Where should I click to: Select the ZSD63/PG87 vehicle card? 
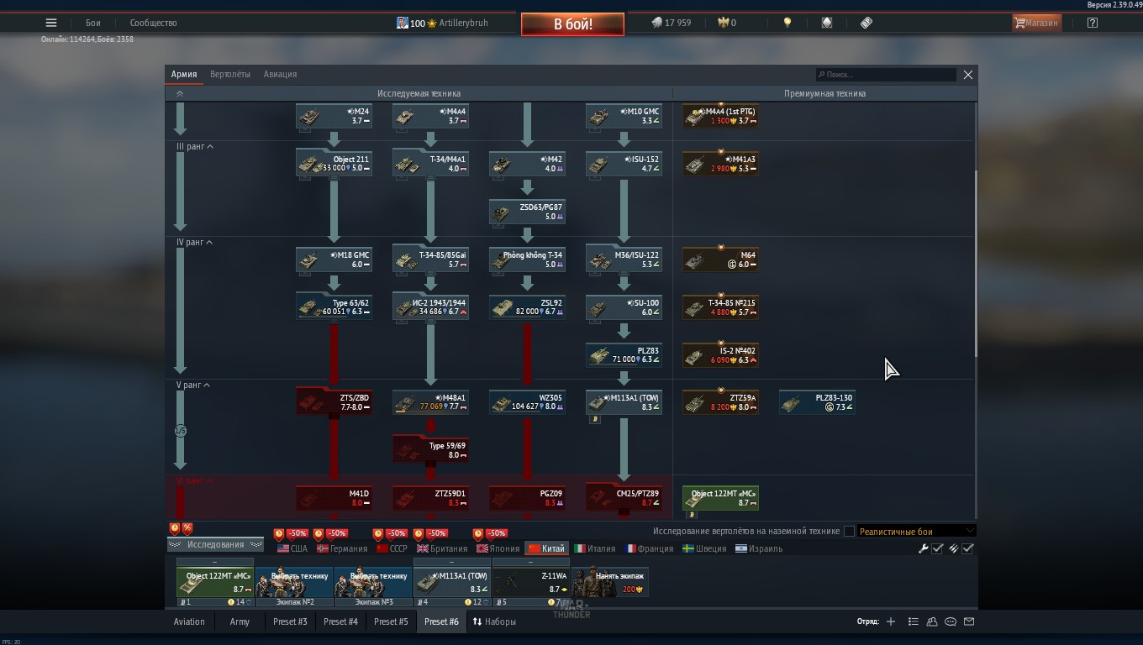527,212
